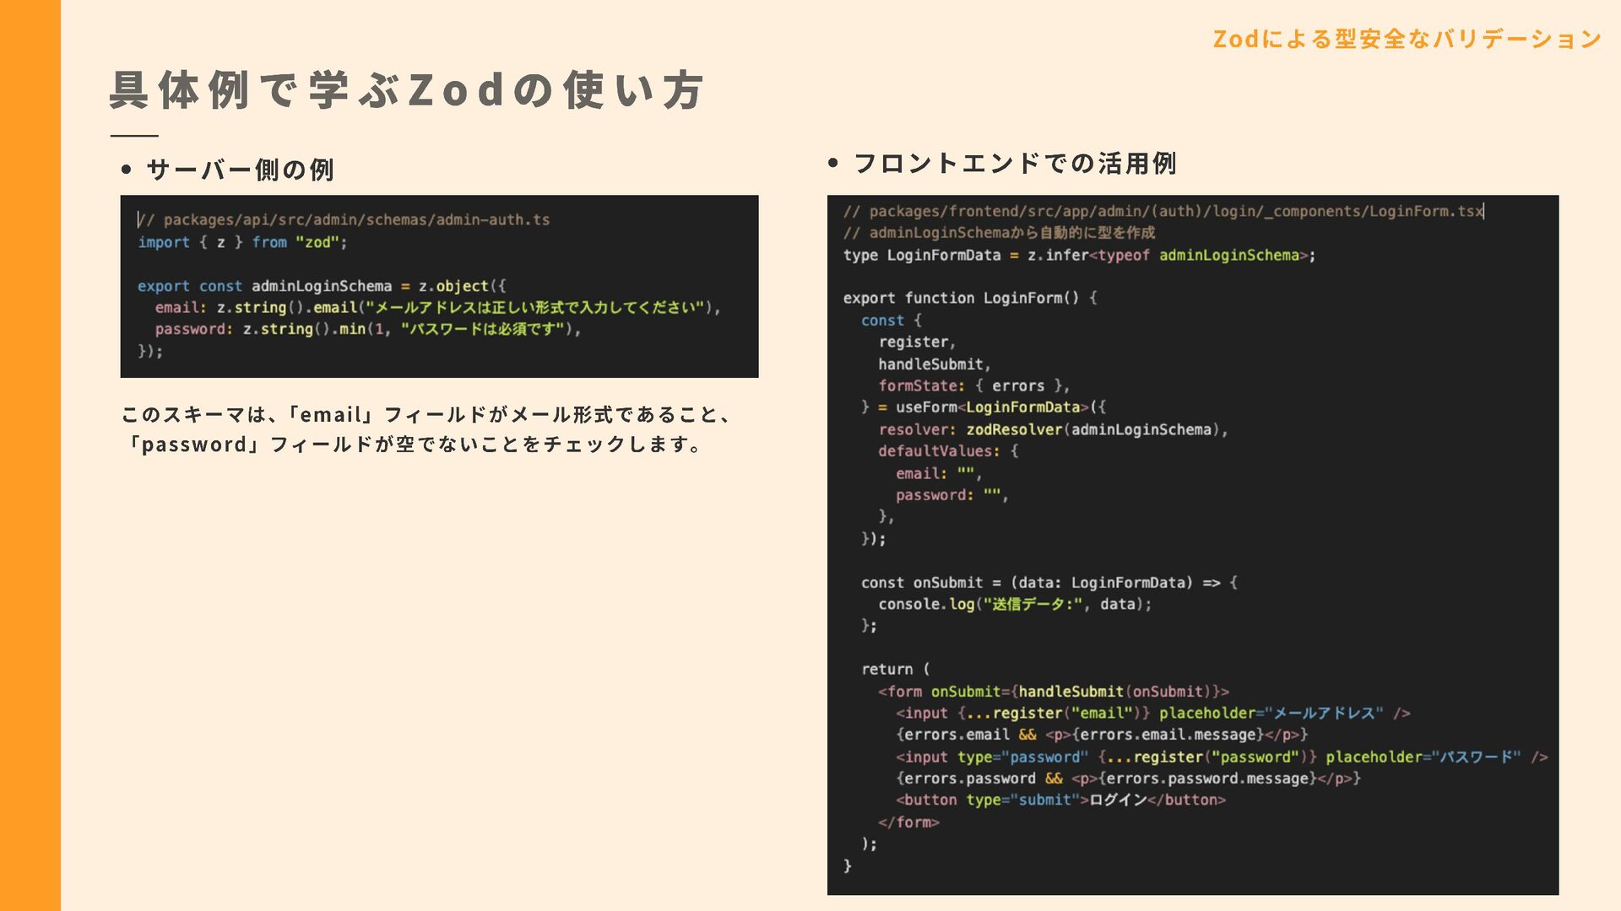Click the password z.string().min line

click(368, 330)
